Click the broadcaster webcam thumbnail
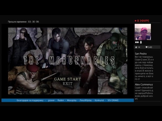Screen dimensions: 162x121 [x=143, y=32]
